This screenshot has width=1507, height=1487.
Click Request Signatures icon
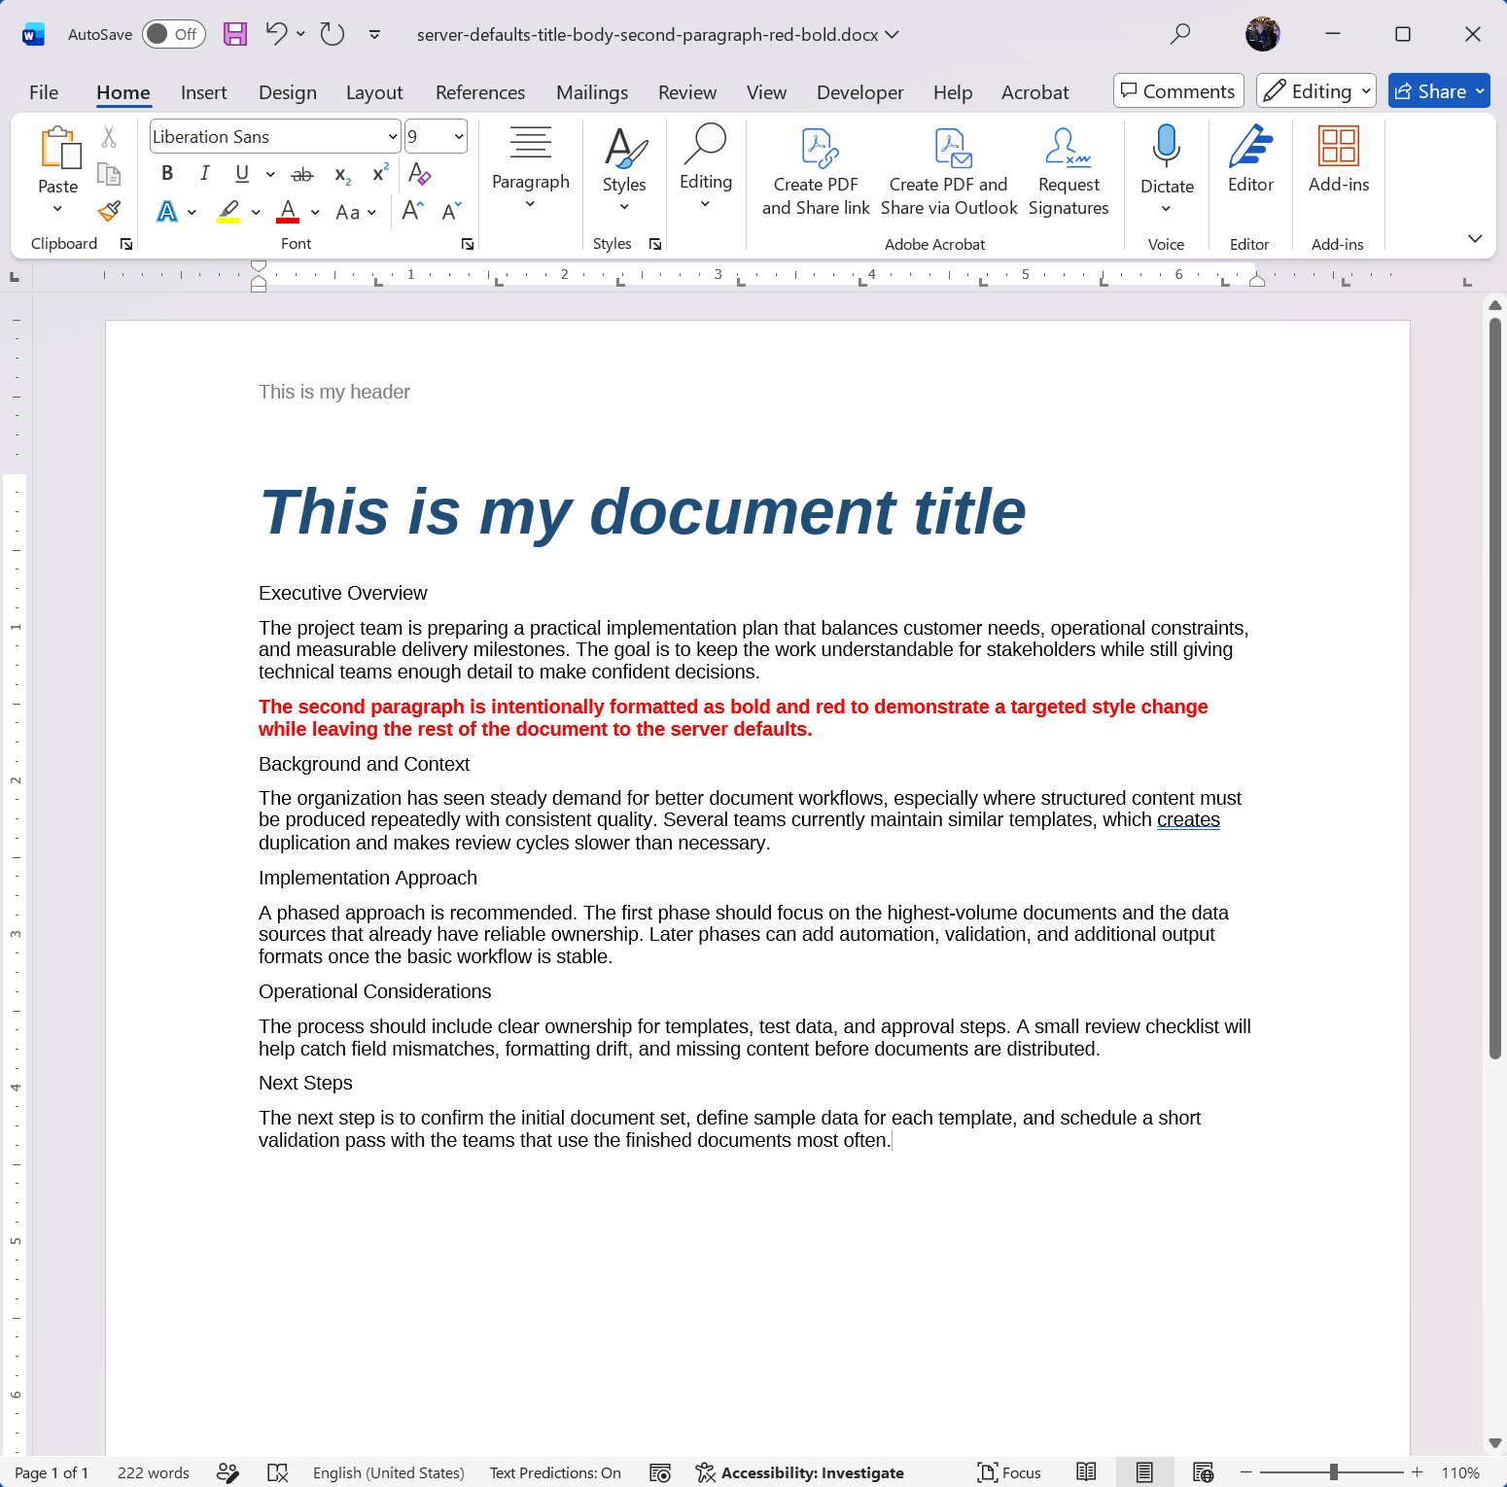click(1069, 172)
